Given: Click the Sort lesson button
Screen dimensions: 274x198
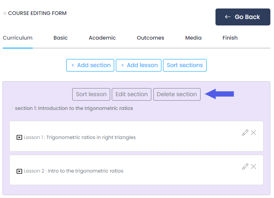Looking at the screenshot, I should (91, 95).
